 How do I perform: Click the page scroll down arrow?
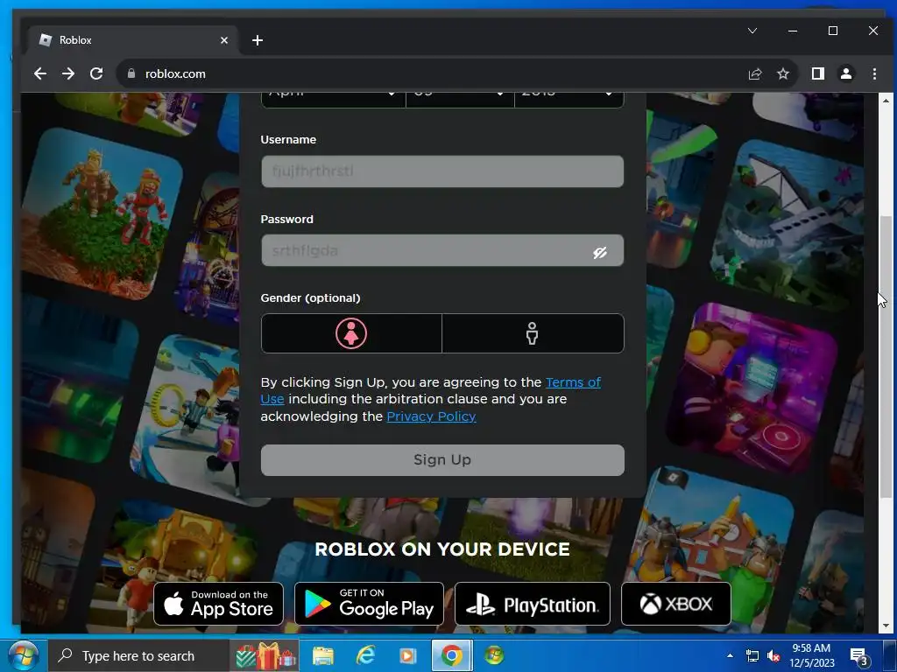[x=886, y=626]
